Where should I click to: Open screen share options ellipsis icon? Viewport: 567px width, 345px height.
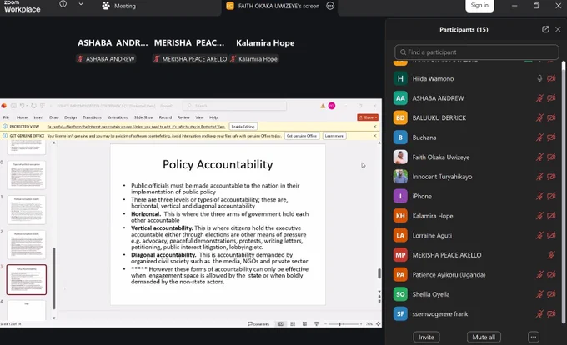[x=330, y=6]
